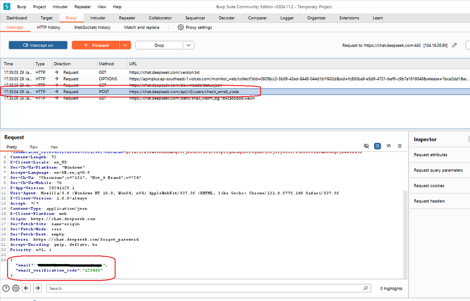
Task: Sort by the Direction column header
Action: point(74,64)
